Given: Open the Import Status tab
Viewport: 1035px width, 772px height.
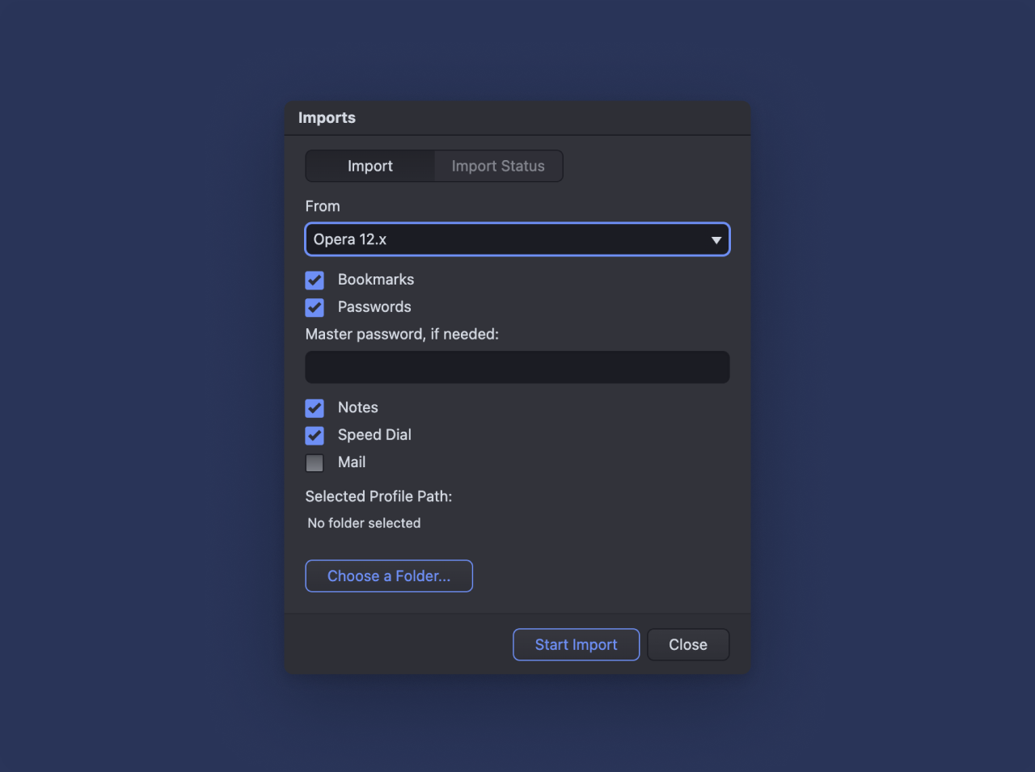Looking at the screenshot, I should point(498,166).
